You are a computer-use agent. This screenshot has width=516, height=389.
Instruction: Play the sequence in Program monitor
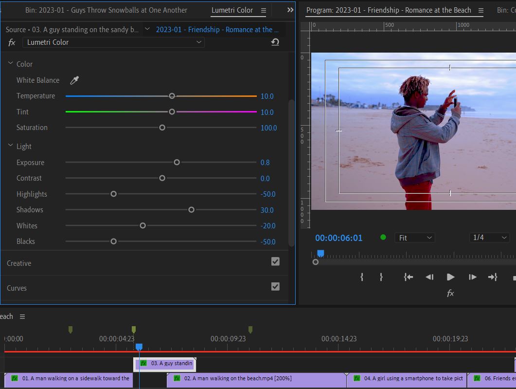(x=450, y=277)
